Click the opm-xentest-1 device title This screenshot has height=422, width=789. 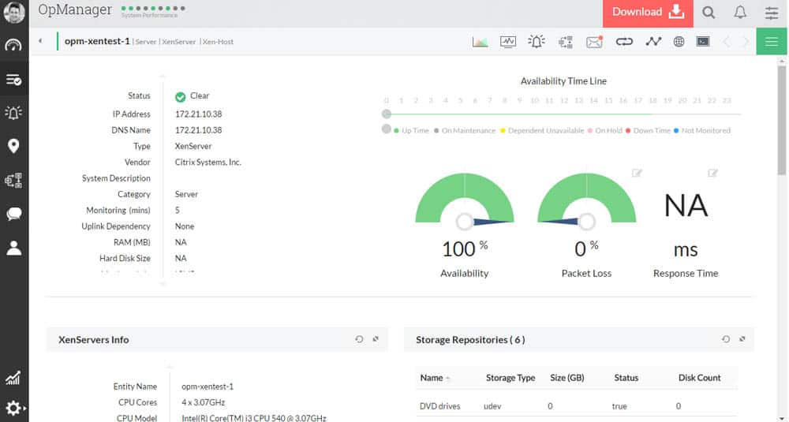click(97, 41)
